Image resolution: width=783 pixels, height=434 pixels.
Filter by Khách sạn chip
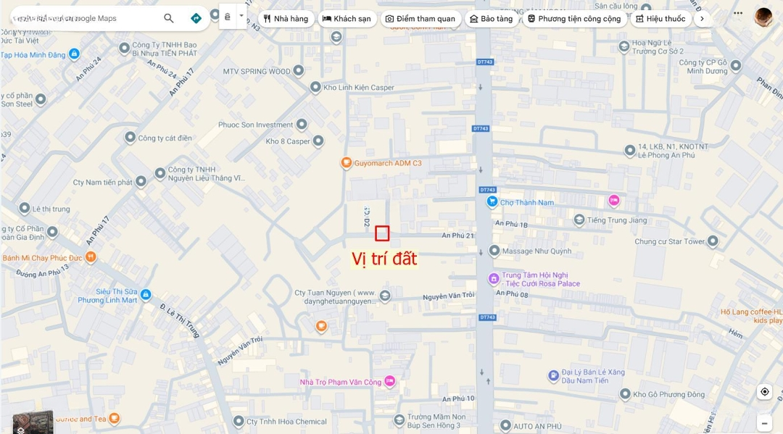(x=347, y=18)
